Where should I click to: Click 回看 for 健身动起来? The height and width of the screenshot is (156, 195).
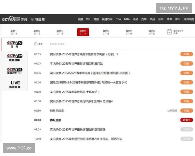tap(187, 110)
